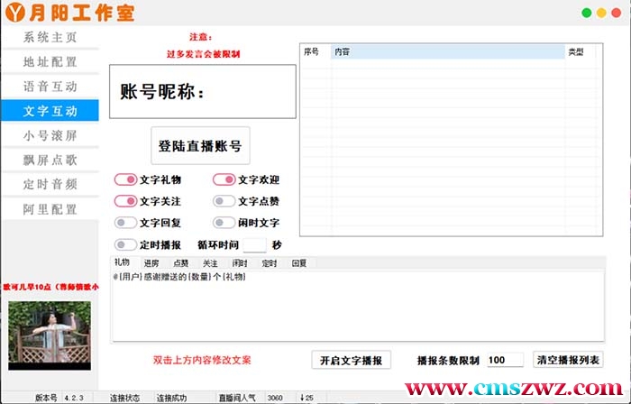Open the 系统主页 sidebar page
The height and width of the screenshot is (404, 631).
pyautogui.click(x=50, y=38)
